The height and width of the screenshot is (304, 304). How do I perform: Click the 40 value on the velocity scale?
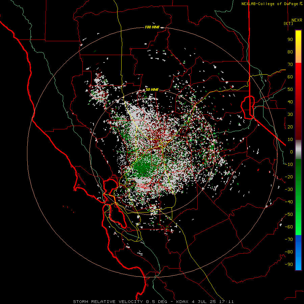tap(290, 102)
